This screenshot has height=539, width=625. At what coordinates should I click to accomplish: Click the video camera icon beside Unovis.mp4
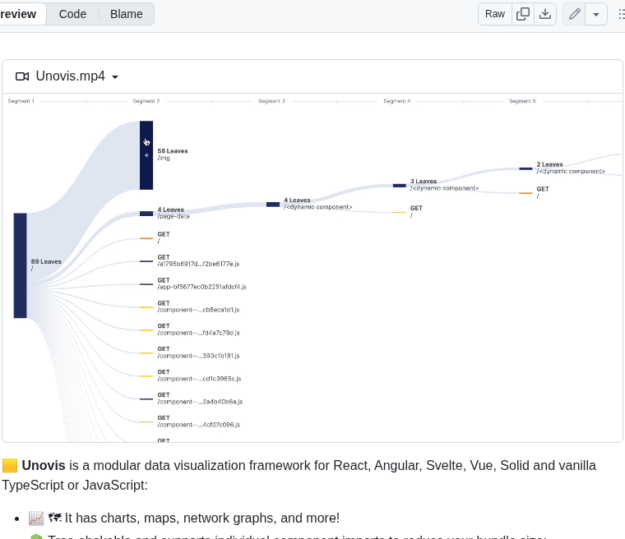tap(22, 76)
